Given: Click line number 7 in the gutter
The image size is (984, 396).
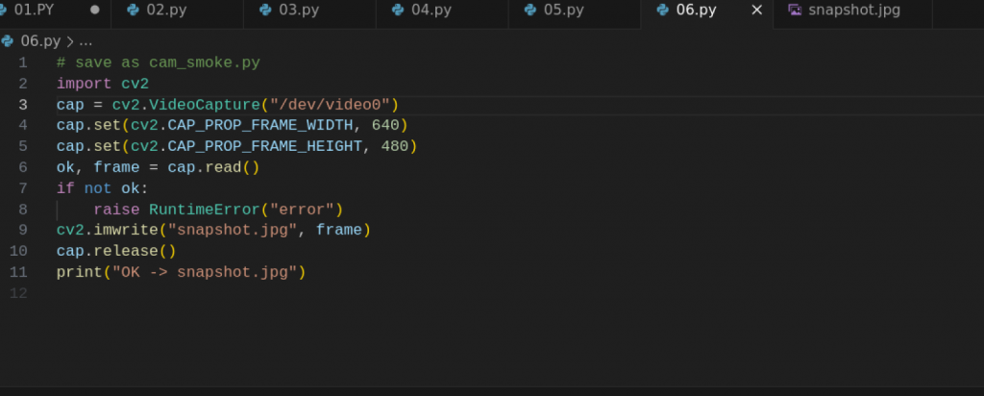Looking at the screenshot, I should click(23, 188).
